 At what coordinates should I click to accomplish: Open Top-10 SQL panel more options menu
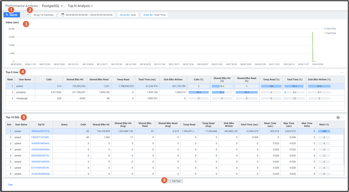pyautogui.click(x=342, y=117)
